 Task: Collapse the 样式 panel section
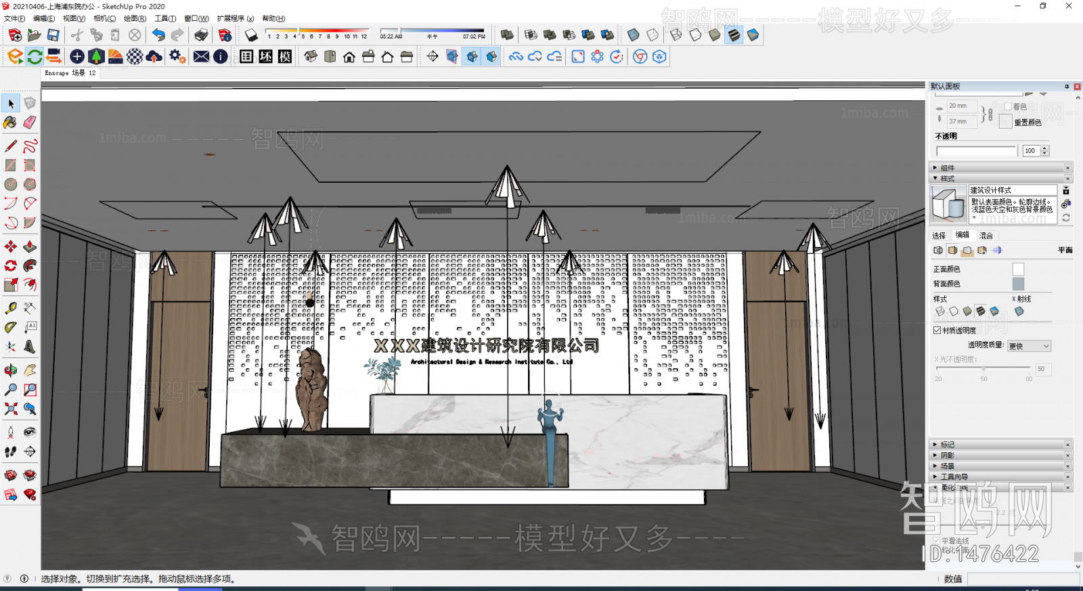(1000, 178)
